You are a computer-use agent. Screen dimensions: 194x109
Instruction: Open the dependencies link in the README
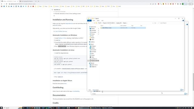point(69,24)
